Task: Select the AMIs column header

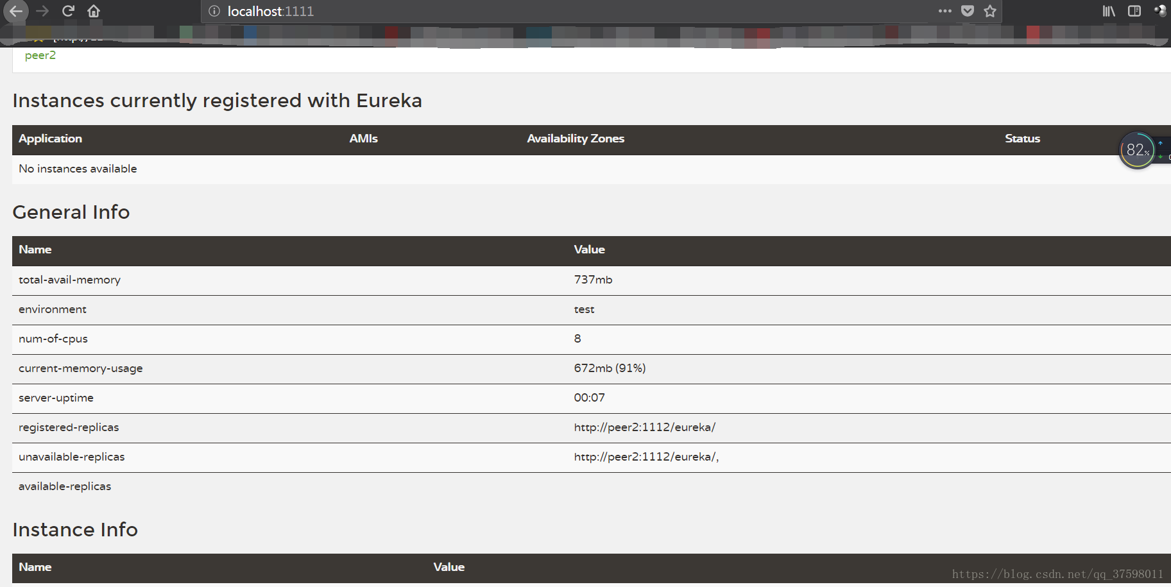Action: point(363,139)
